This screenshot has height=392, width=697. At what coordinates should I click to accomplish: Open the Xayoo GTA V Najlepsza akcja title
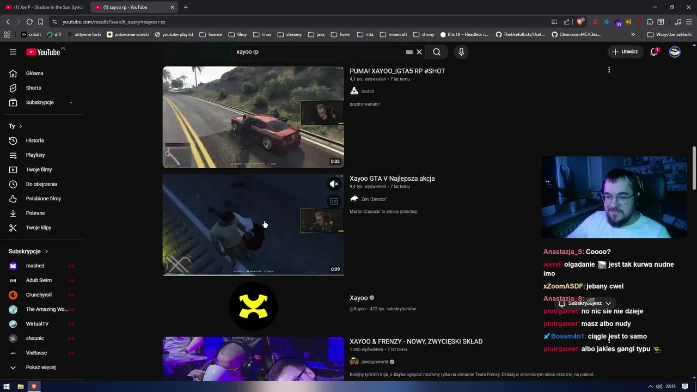(x=392, y=178)
